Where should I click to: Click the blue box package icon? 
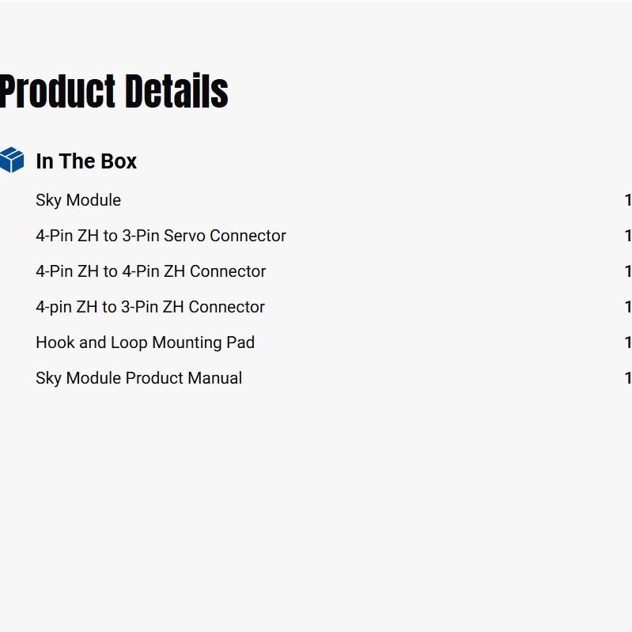click(12, 160)
